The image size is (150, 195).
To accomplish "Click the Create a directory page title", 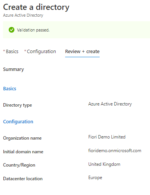I will [36, 7].
